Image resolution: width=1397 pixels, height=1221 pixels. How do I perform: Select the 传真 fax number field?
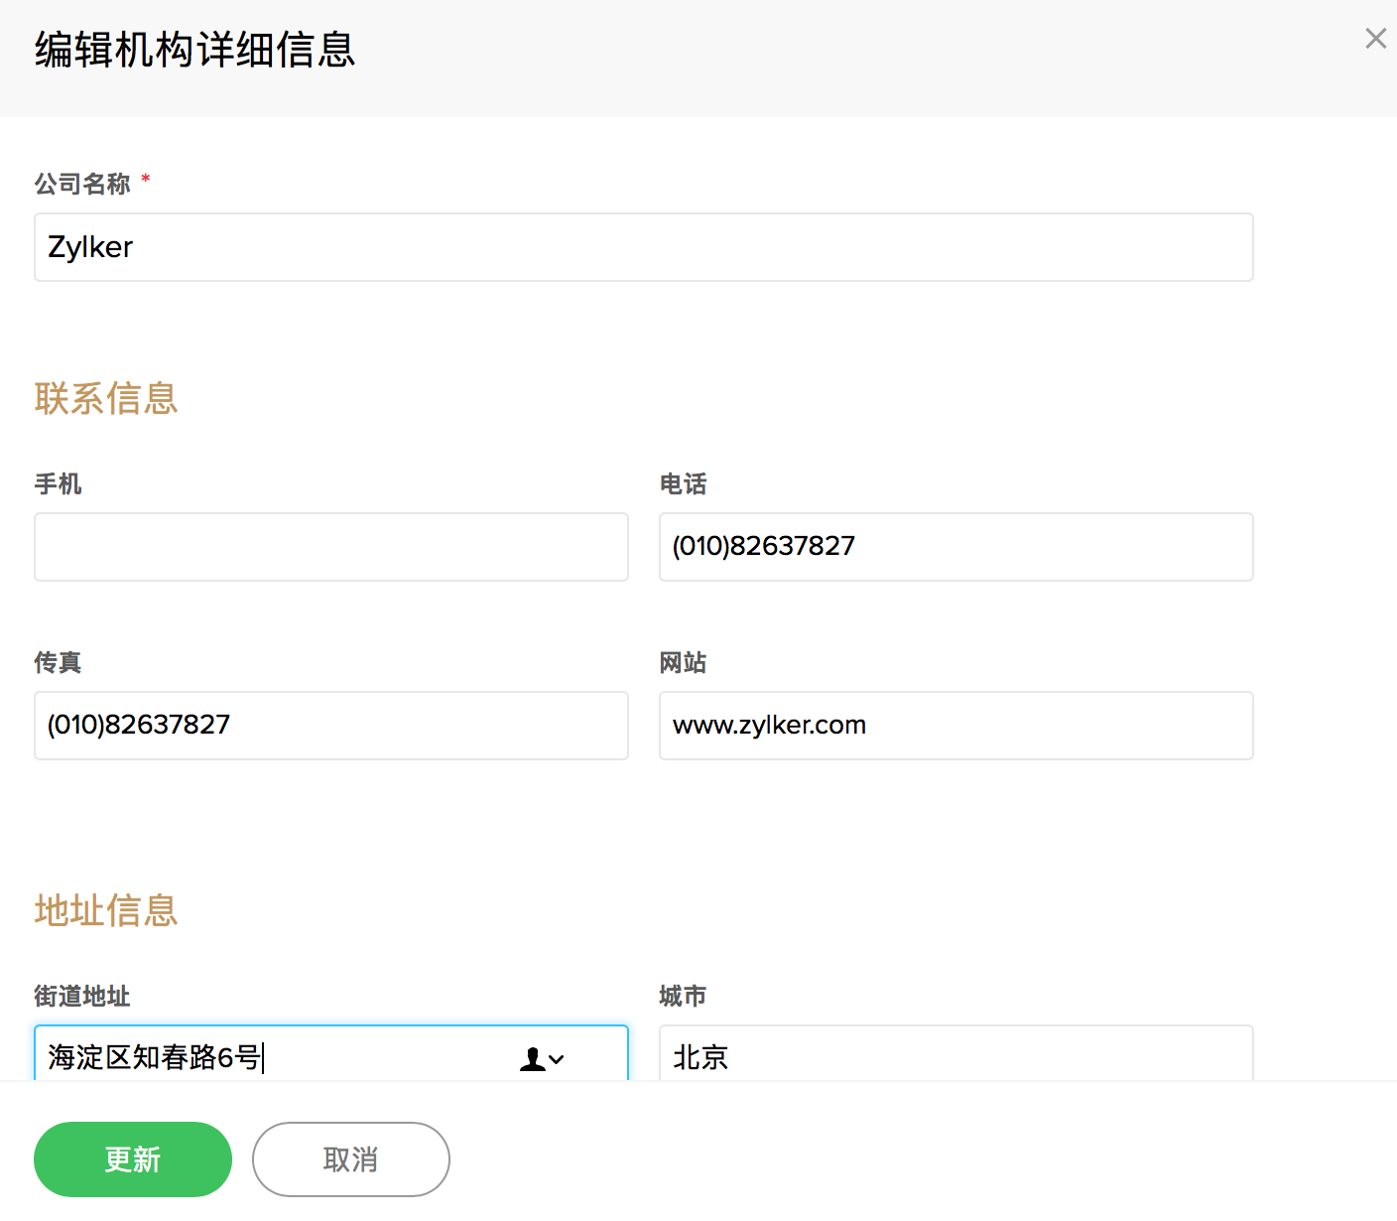pos(330,726)
